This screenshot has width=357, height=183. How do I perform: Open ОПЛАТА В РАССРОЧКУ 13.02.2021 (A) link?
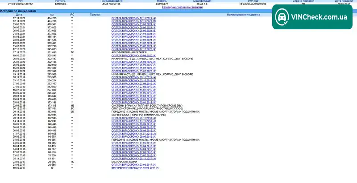click(x=133, y=43)
